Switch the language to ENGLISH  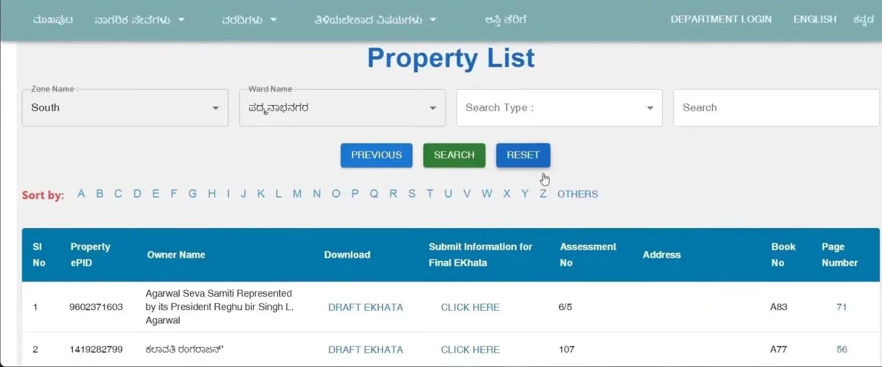[815, 20]
